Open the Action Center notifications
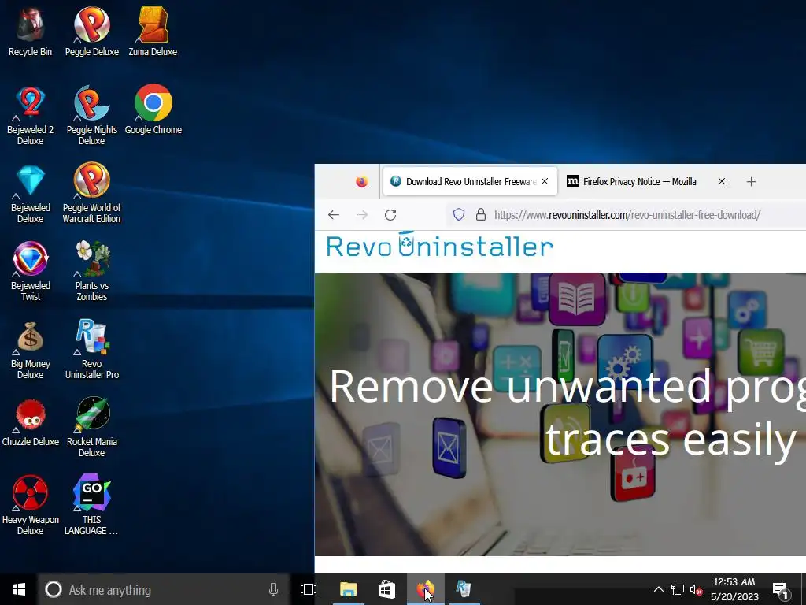This screenshot has width=806, height=605. [781, 589]
